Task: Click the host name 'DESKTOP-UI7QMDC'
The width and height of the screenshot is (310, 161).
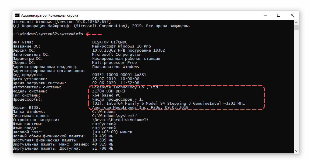Action: (x=110, y=42)
